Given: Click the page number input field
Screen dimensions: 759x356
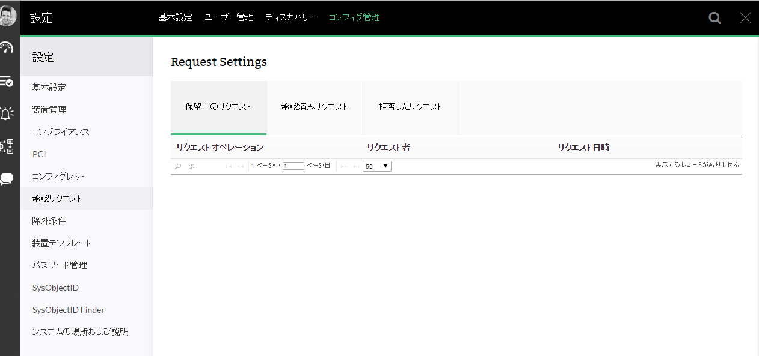Looking at the screenshot, I should [x=293, y=166].
